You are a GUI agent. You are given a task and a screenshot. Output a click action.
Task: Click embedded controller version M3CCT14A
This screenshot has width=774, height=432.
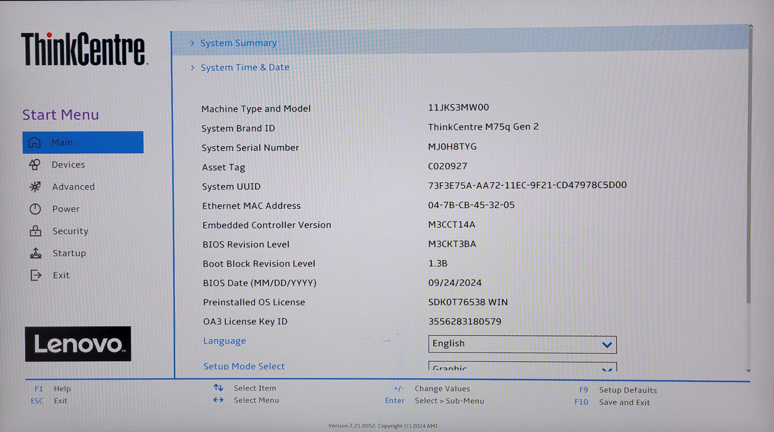tap(452, 225)
